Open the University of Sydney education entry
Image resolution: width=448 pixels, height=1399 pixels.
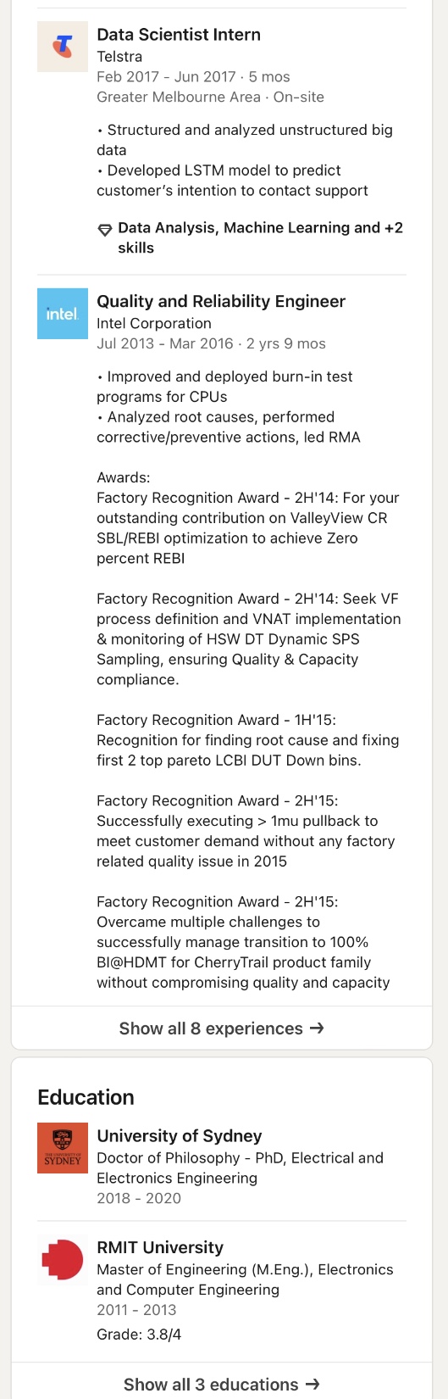pyautogui.click(x=222, y=1166)
